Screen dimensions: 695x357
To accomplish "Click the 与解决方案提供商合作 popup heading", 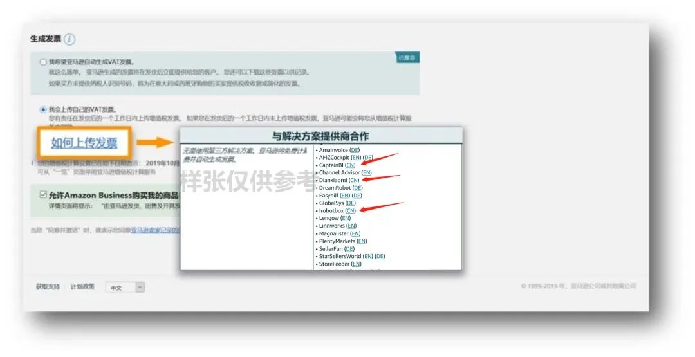I will coord(320,136).
